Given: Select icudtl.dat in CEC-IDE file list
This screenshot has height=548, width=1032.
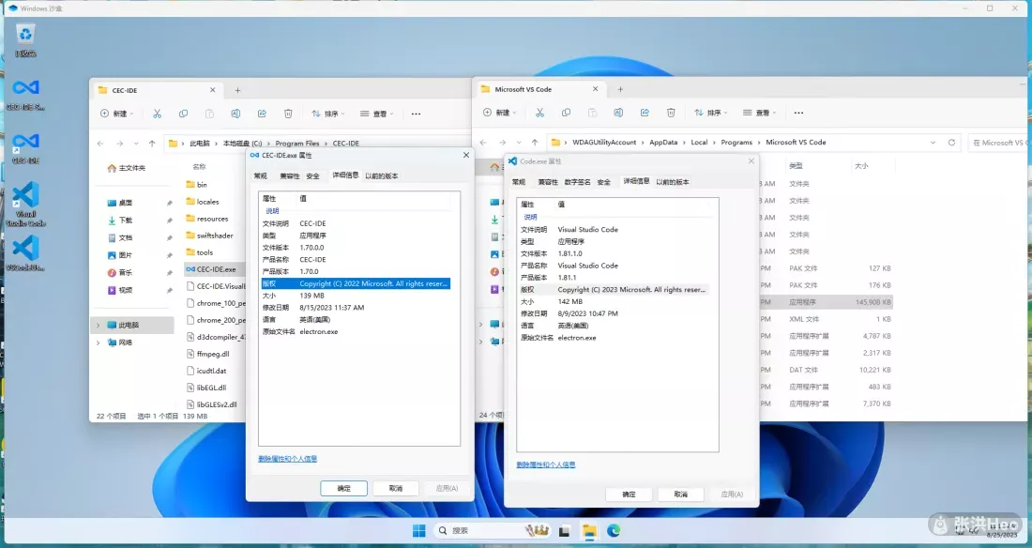Looking at the screenshot, I should 211,371.
